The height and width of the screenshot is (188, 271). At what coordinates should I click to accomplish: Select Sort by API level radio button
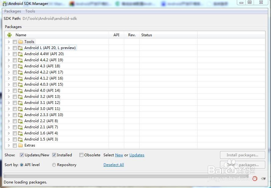tap(22, 165)
